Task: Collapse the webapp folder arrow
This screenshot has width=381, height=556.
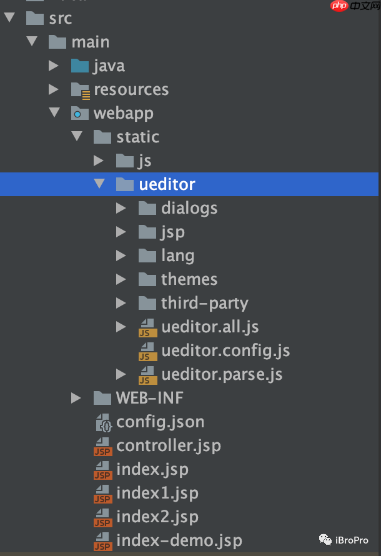Action: pos(54,112)
